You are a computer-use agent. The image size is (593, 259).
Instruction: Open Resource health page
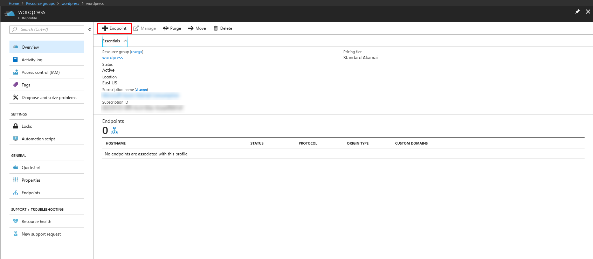(47, 221)
